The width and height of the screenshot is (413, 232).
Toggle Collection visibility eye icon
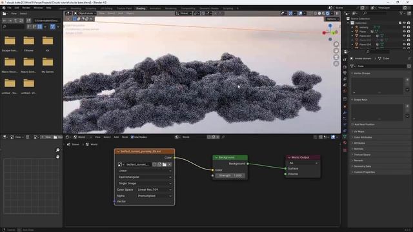[405, 23]
